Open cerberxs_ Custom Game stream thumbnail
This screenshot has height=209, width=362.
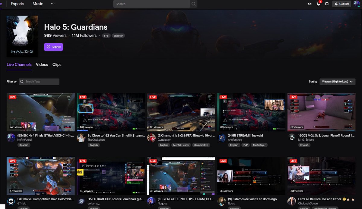(111, 176)
